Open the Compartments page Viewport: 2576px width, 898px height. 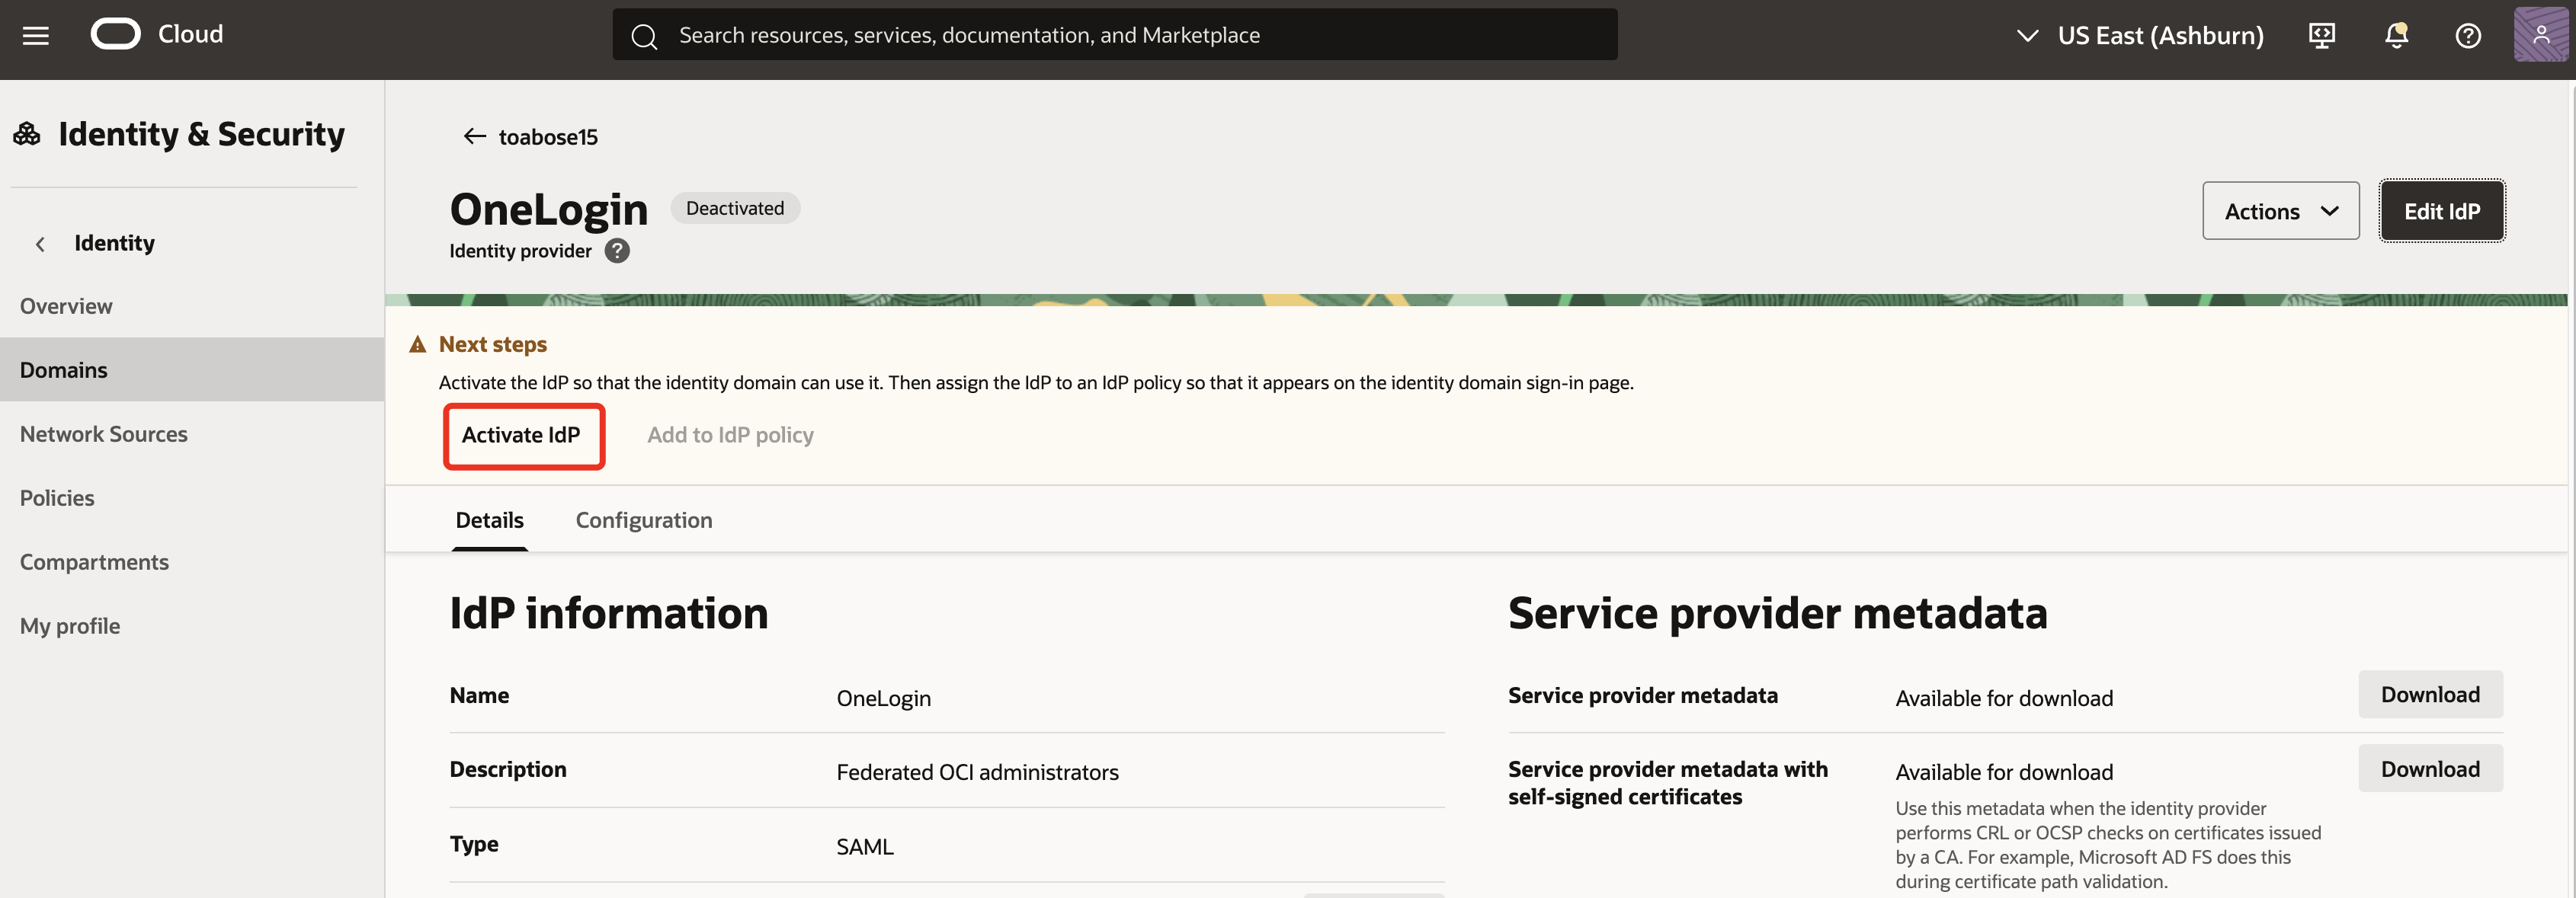coord(94,561)
